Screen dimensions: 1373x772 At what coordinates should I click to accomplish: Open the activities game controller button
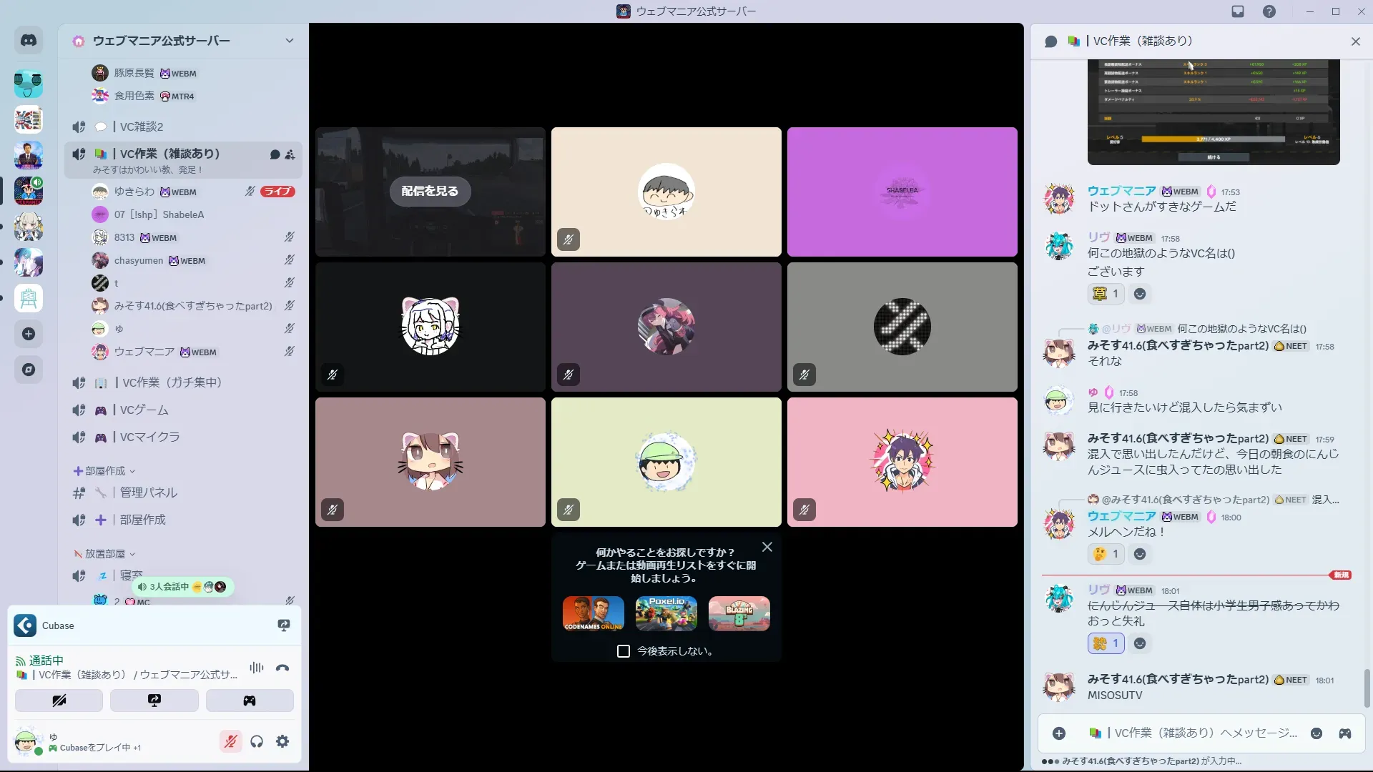coord(250,701)
